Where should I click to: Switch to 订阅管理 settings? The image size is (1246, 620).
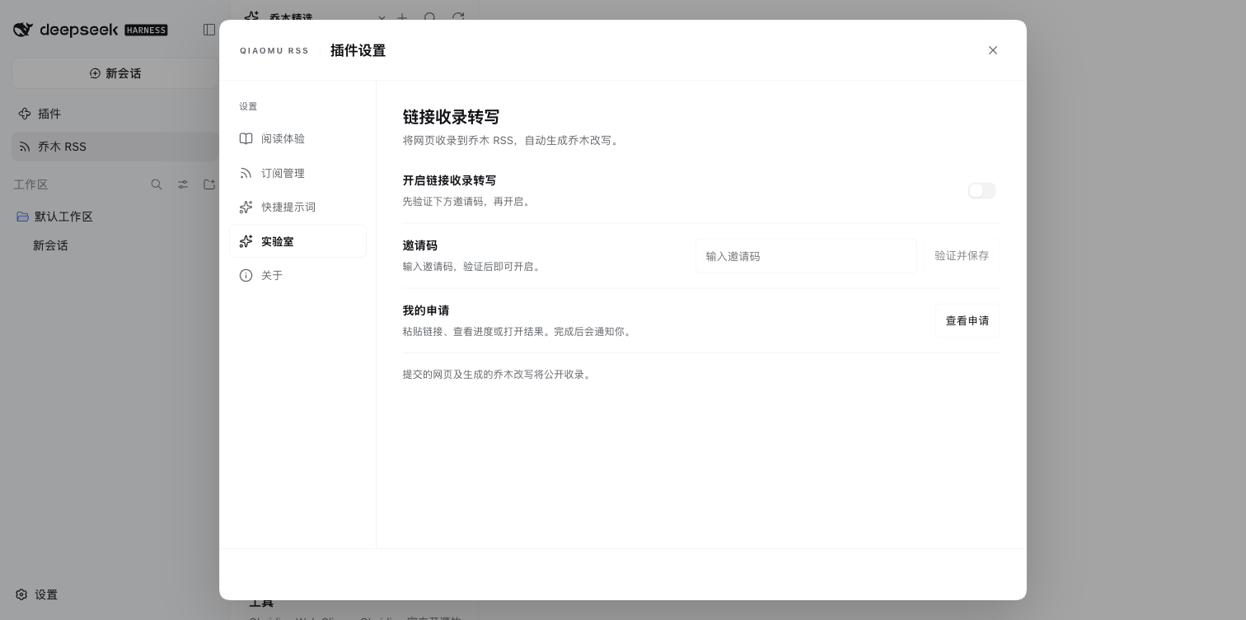pos(297,173)
